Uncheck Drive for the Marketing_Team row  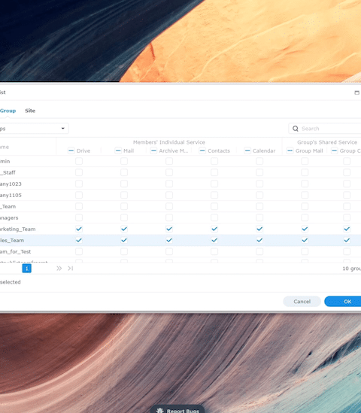[x=79, y=229]
